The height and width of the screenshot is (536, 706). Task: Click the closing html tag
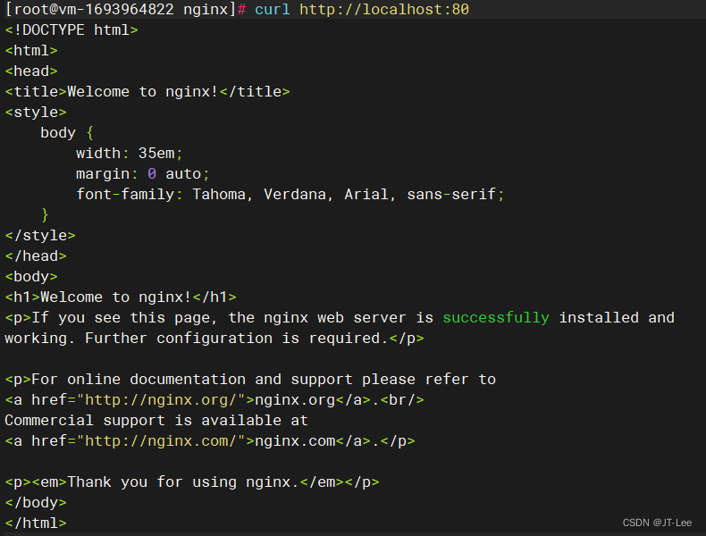click(36, 523)
